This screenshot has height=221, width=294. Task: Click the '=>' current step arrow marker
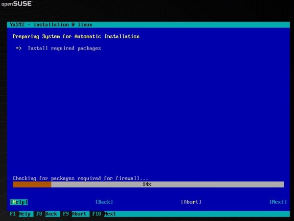coord(19,48)
